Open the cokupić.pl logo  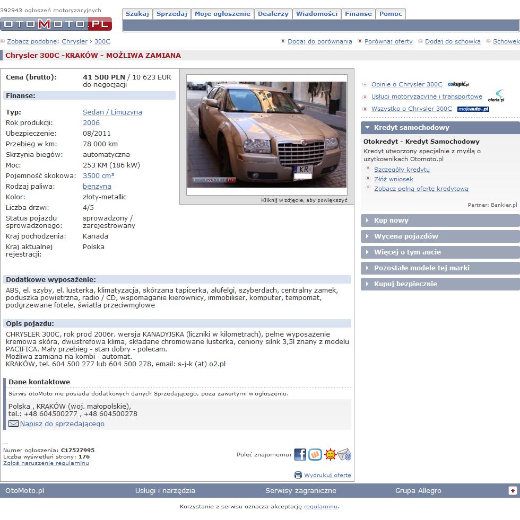(x=458, y=84)
